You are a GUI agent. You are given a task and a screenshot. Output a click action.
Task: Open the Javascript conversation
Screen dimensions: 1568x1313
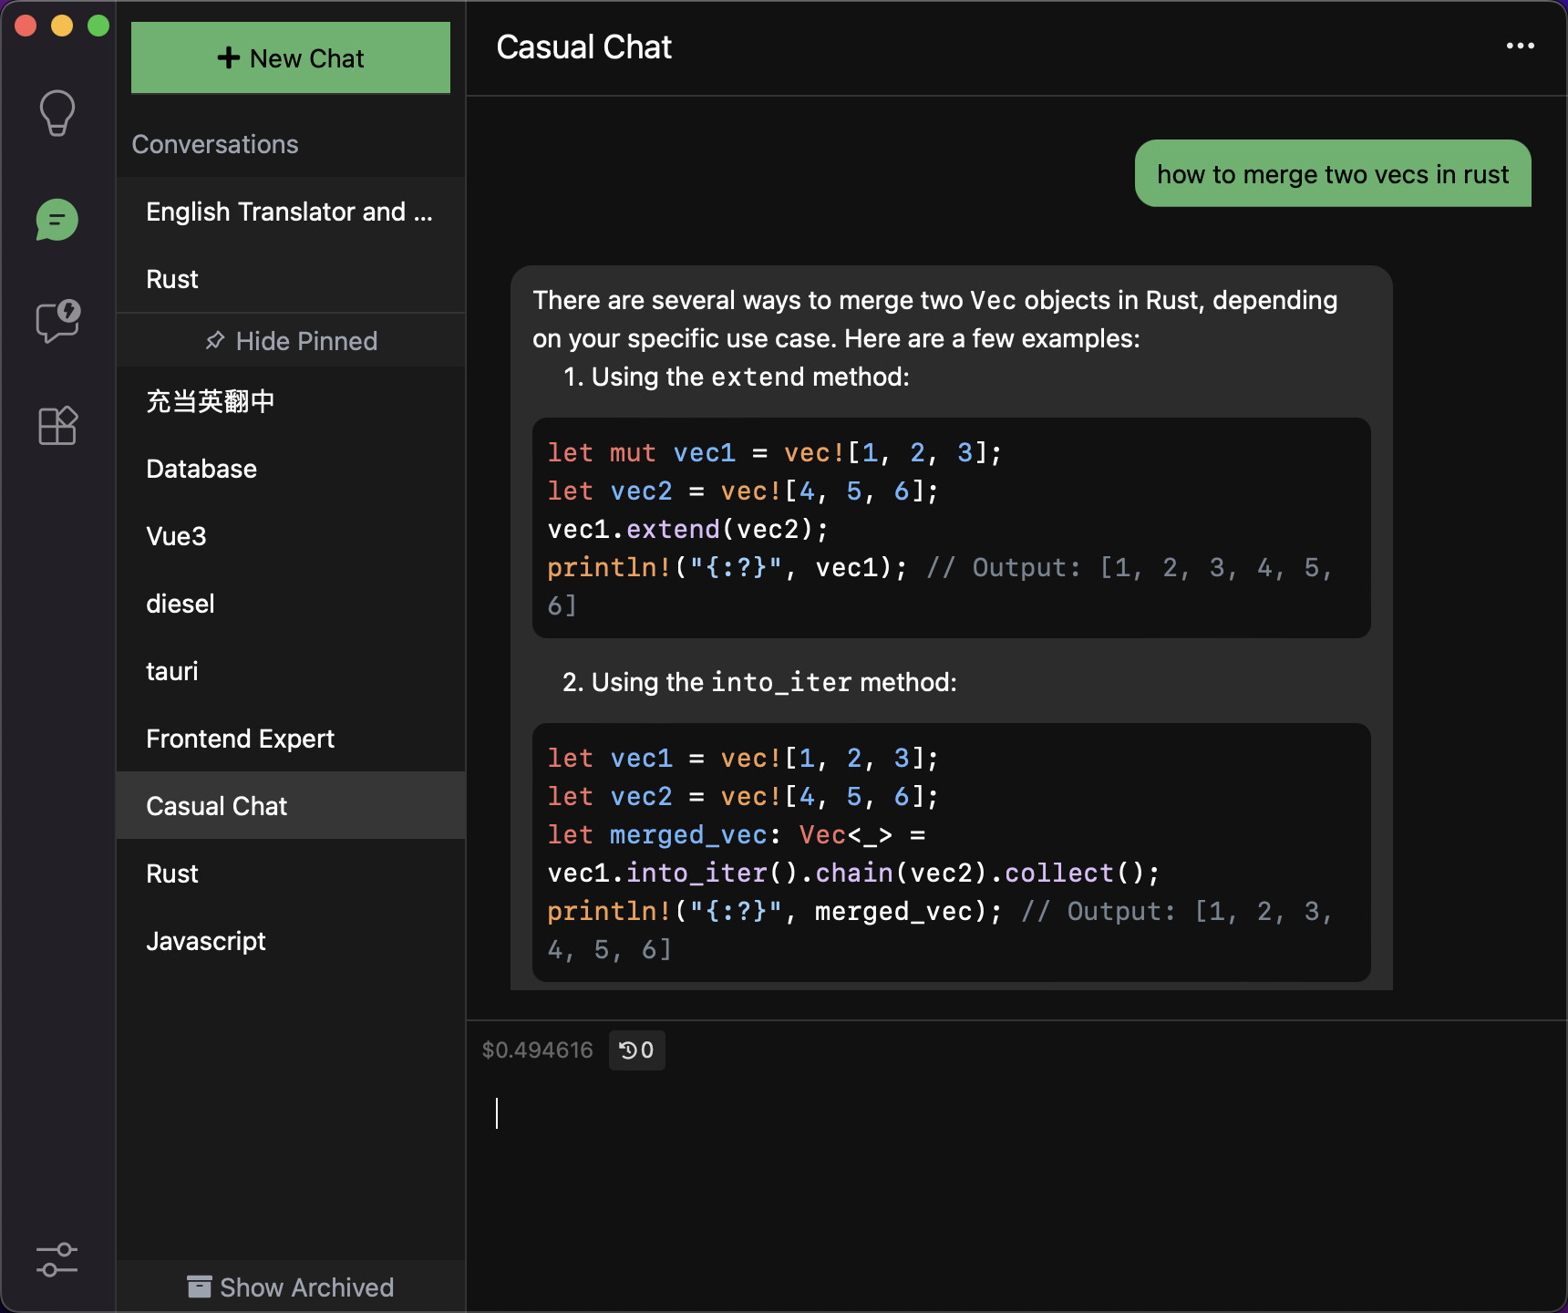pyautogui.click(x=206, y=941)
